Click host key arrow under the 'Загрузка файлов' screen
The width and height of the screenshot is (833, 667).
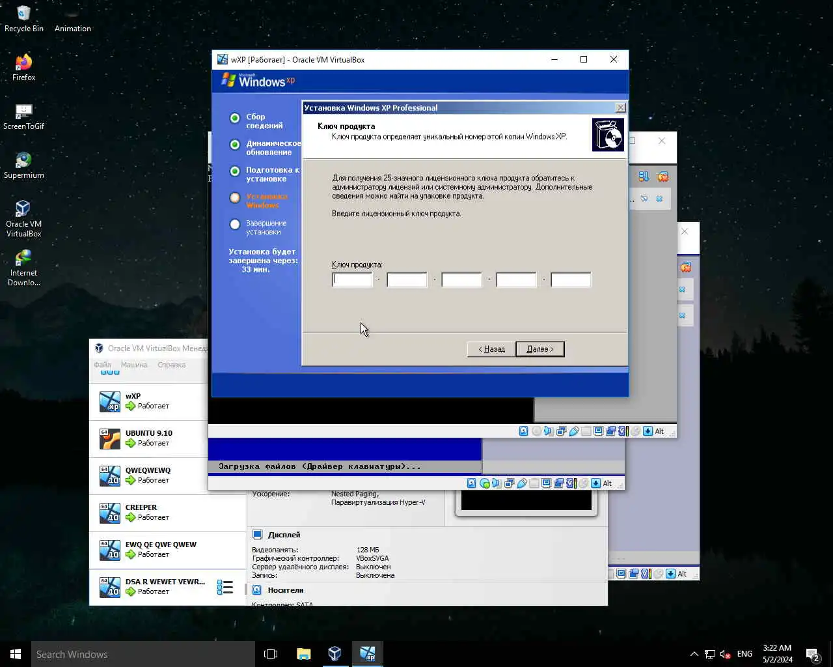click(595, 483)
